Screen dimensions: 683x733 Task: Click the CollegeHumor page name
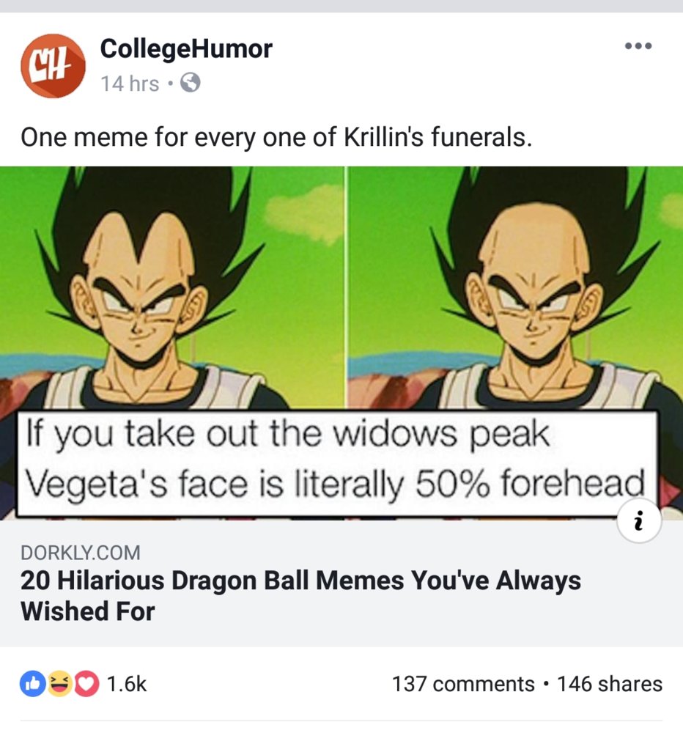point(186,48)
